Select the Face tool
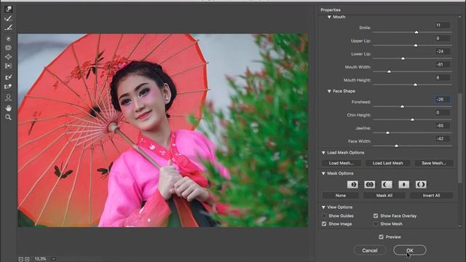The height and width of the screenshot is (262, 466). tap(8, 98)
